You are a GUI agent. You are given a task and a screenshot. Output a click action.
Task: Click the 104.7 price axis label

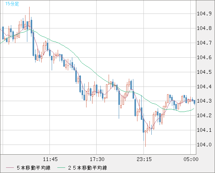click(x=204, y=43)
